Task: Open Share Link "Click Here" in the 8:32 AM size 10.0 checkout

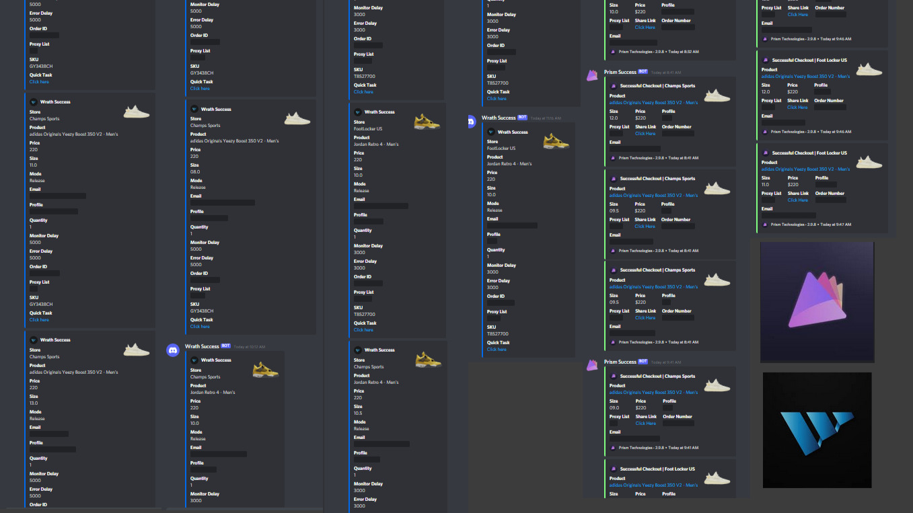Action: [x=645, y=27]
